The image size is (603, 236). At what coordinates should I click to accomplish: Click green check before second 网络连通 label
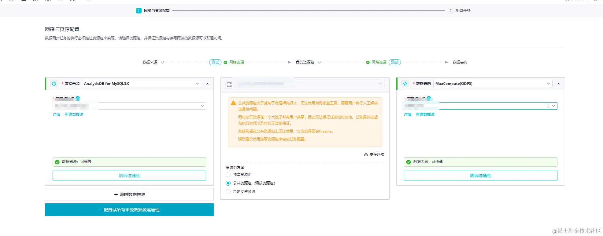[x=368, y=62]
